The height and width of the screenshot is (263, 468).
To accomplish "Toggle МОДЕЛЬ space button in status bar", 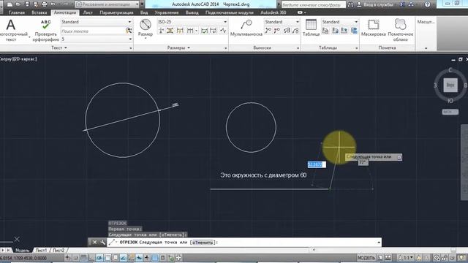I will point(366,258).
